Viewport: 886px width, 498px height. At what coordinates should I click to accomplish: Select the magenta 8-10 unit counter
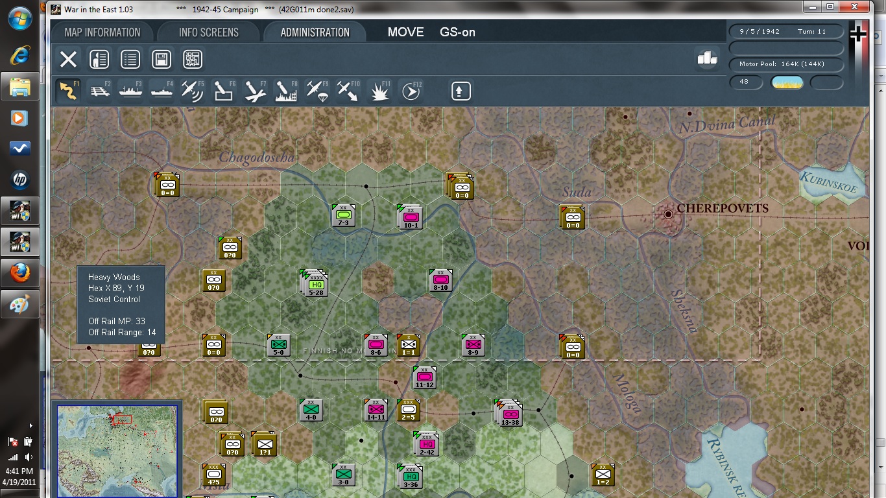click(440, 280)
